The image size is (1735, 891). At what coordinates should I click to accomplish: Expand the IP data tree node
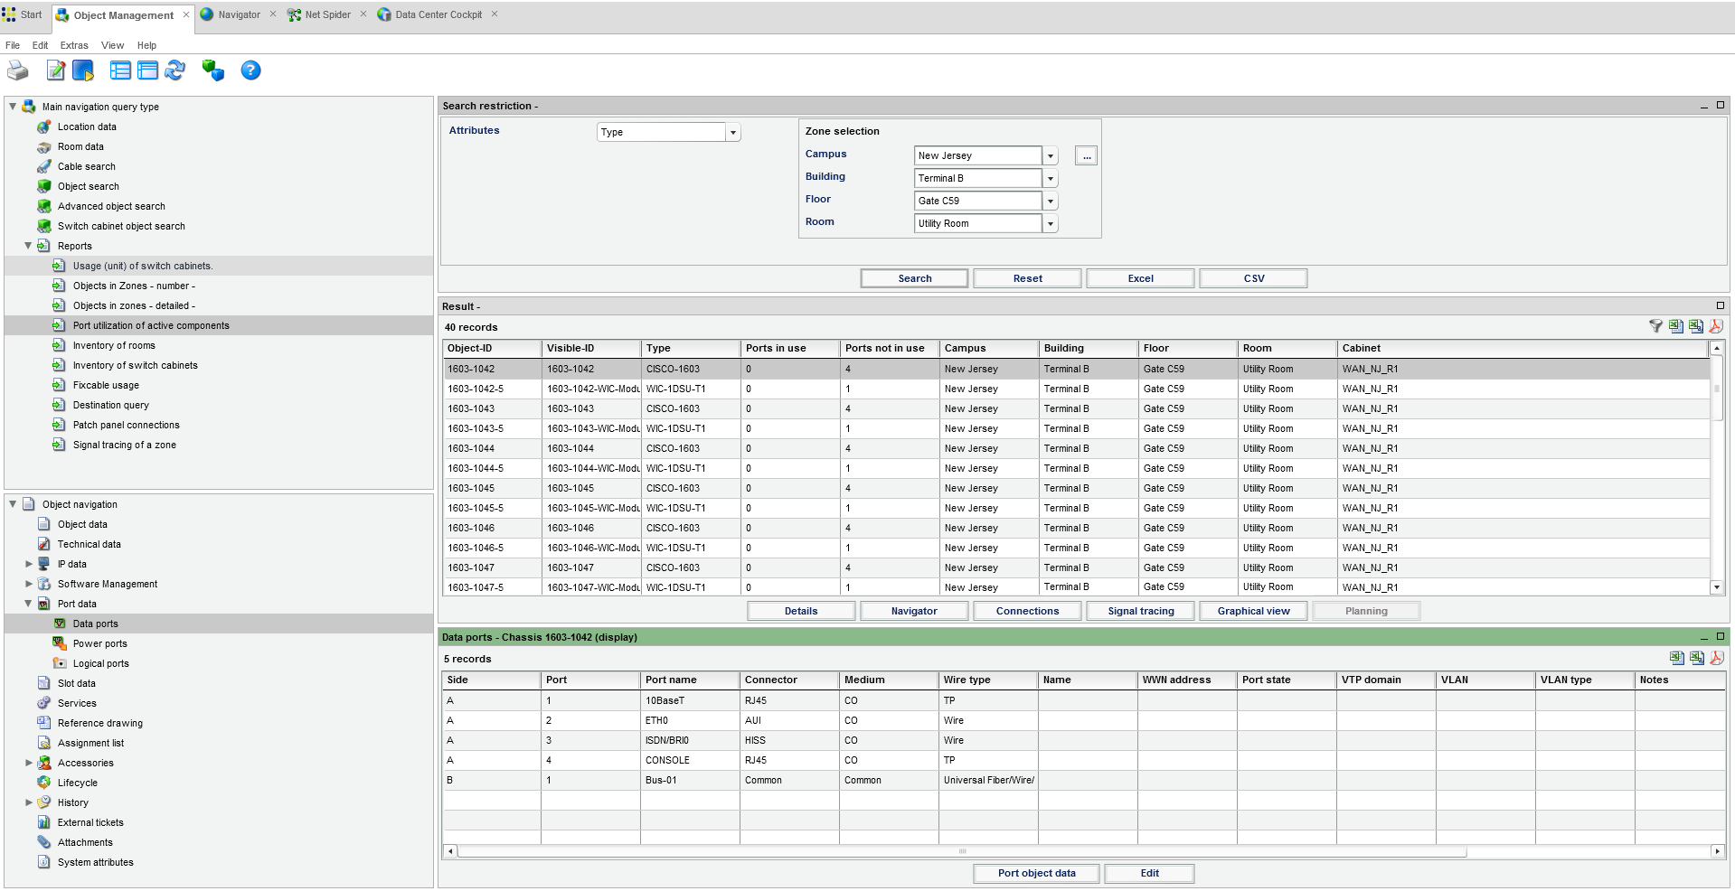click(x=28, y=564)
